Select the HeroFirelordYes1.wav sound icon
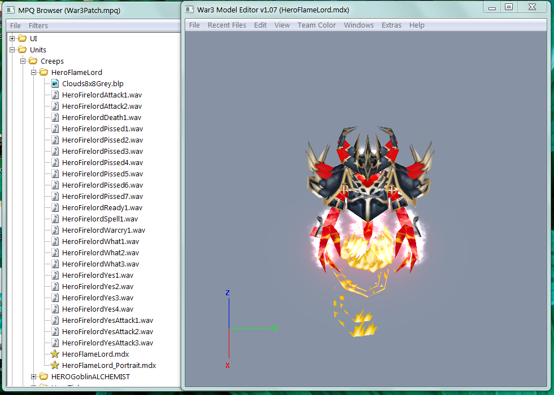 point(55,276)
